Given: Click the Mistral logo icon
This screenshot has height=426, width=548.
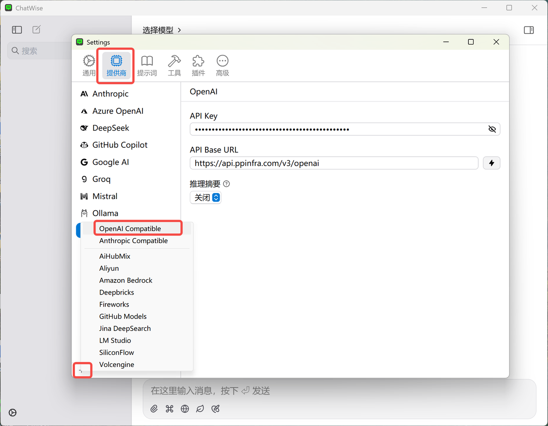Looking at the screenshot, I should 84,197.
